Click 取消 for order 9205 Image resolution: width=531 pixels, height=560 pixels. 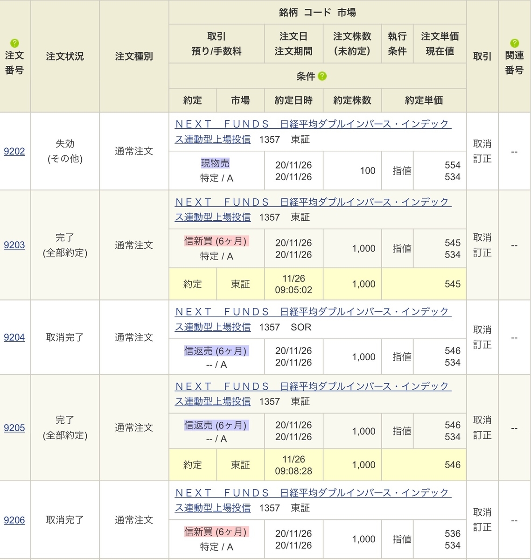482,420
